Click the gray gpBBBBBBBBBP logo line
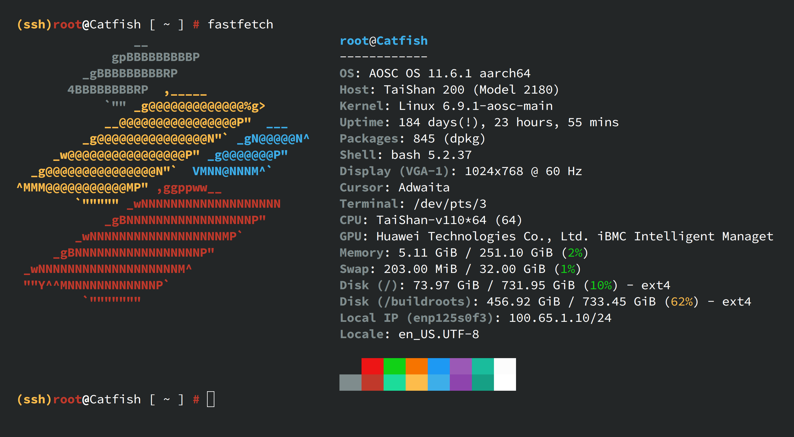 155,57
